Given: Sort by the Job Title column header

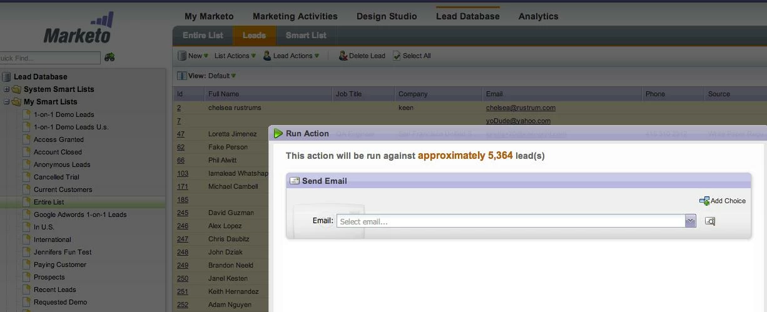Looking at the screenshot, I should (x=363, y=94).
